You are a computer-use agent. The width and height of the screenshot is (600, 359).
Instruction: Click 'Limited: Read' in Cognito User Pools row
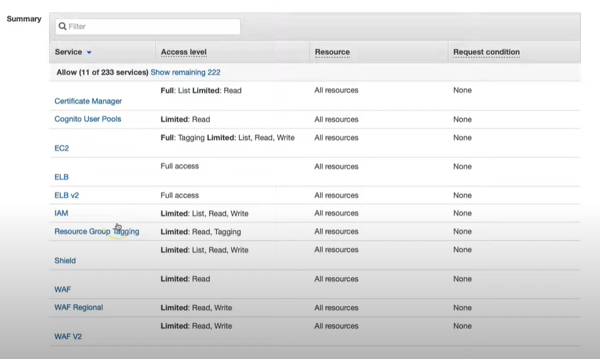(185, 119)
